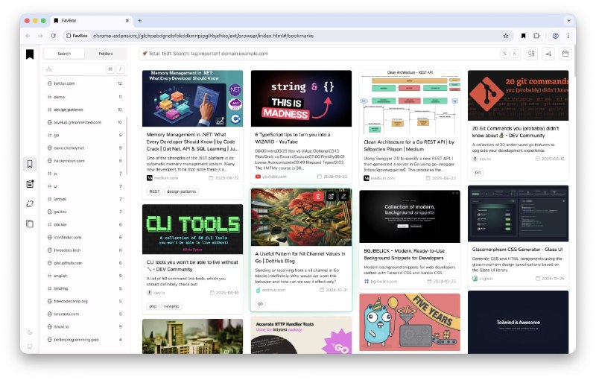Open the duplicates icon in sidebar

click(x=30, y=224)
